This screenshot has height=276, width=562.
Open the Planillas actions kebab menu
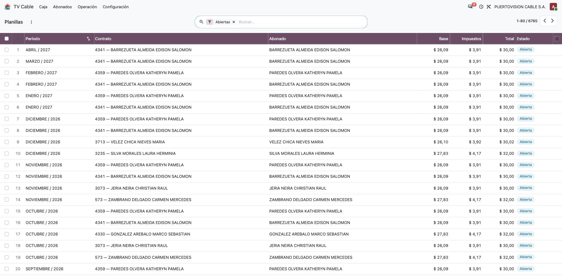pyautogui.click(x=31, y=22)
